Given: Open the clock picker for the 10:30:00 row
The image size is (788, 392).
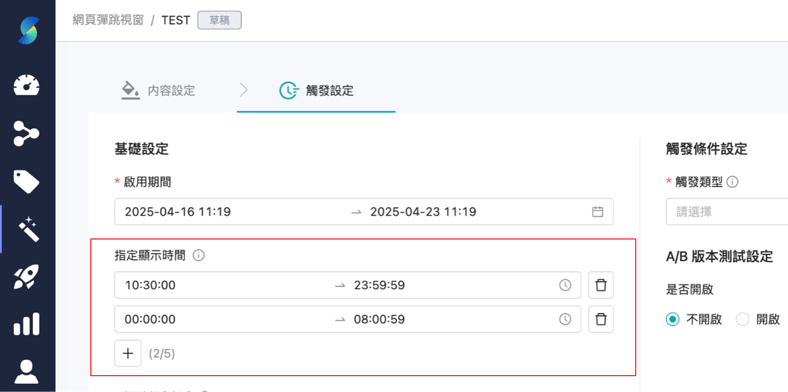Looking at the screenshot, I should pos(565,285).
